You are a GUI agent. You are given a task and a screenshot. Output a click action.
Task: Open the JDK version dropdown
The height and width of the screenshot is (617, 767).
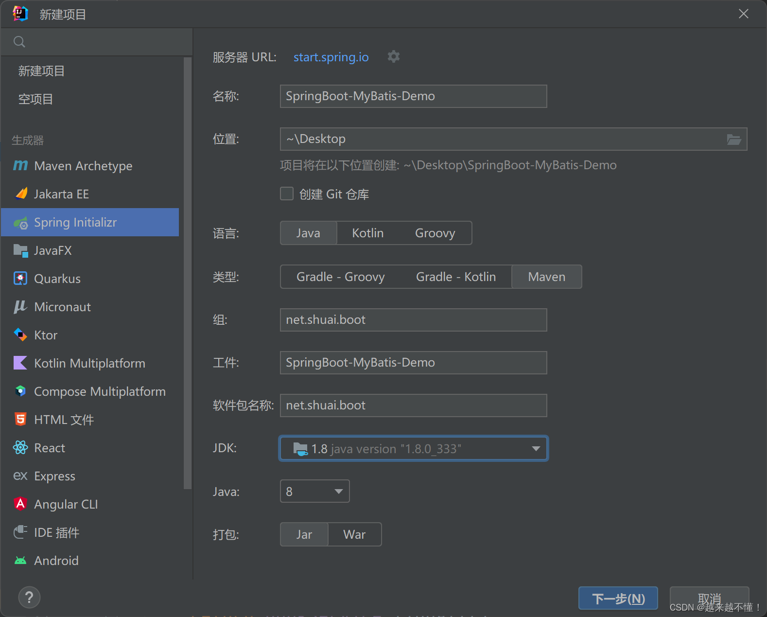pos(414,448)
